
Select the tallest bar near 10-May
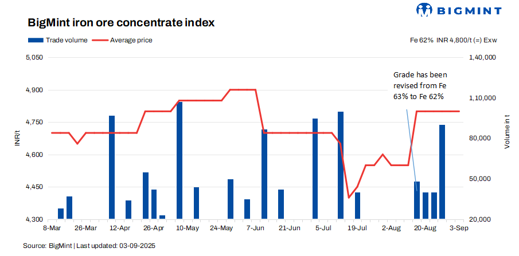point(179,160)
